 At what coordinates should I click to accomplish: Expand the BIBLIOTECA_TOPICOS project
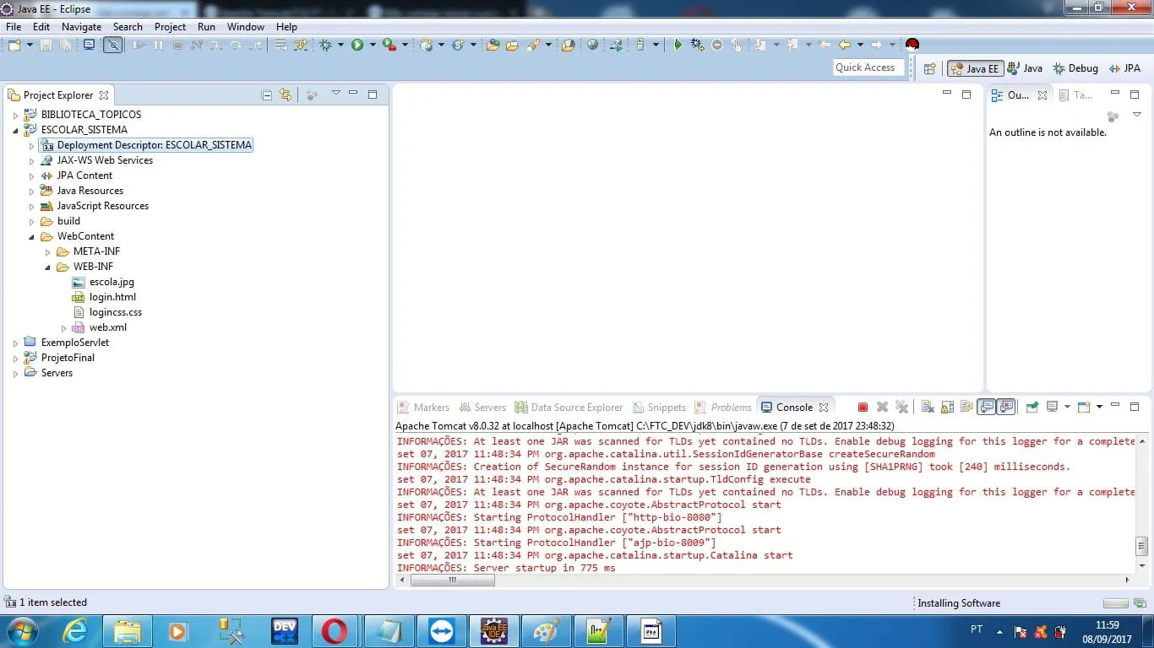pos(15,115)
